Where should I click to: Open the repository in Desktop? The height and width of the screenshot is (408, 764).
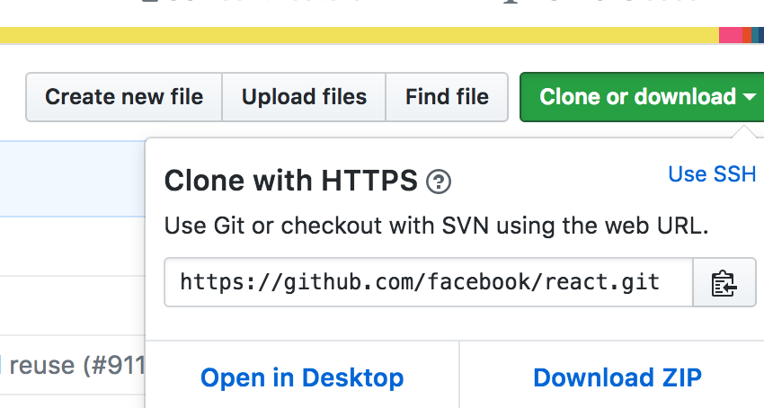pyautogui.click(x=302, y=377)
